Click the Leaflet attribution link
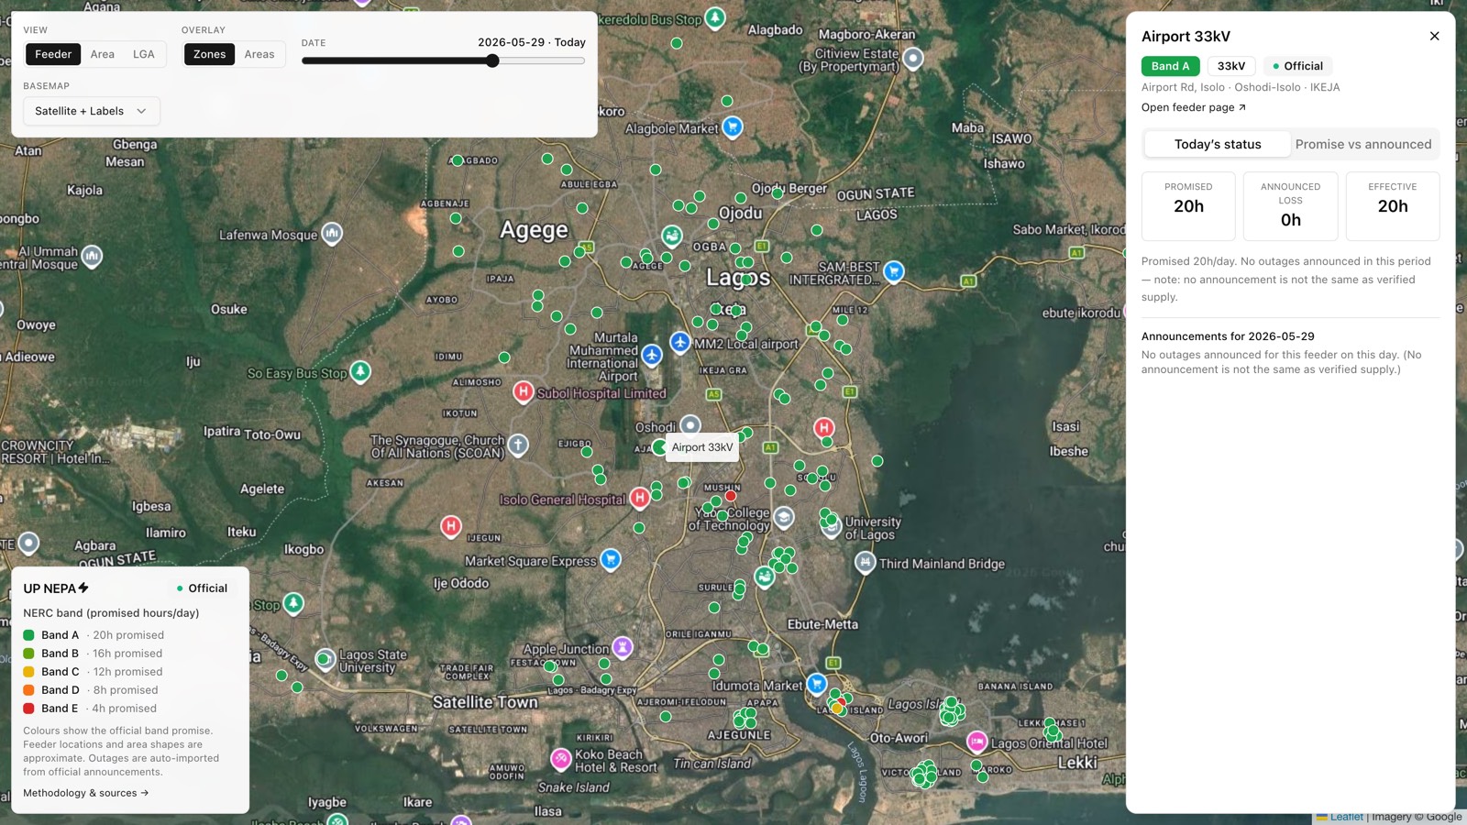The height and width of the screenshot is (825, 1467). tap(1346, 817)
